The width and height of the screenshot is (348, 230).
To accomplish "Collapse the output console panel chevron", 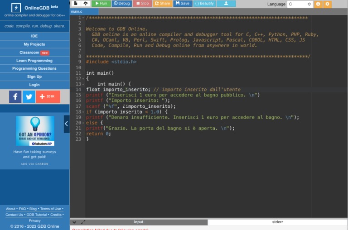I will [x=74, y=222].
